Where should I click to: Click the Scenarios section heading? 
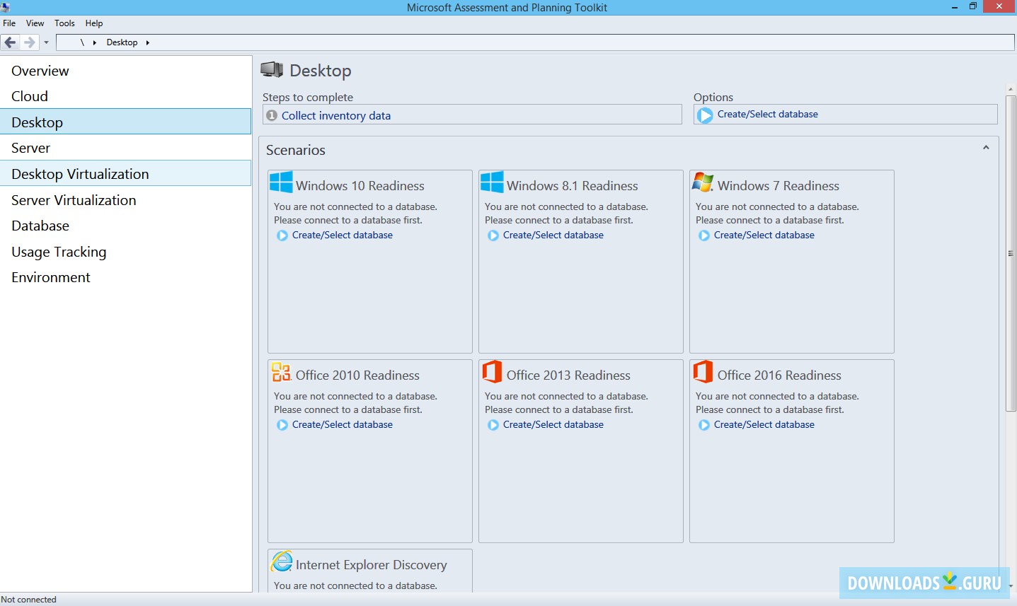point(296,150)
